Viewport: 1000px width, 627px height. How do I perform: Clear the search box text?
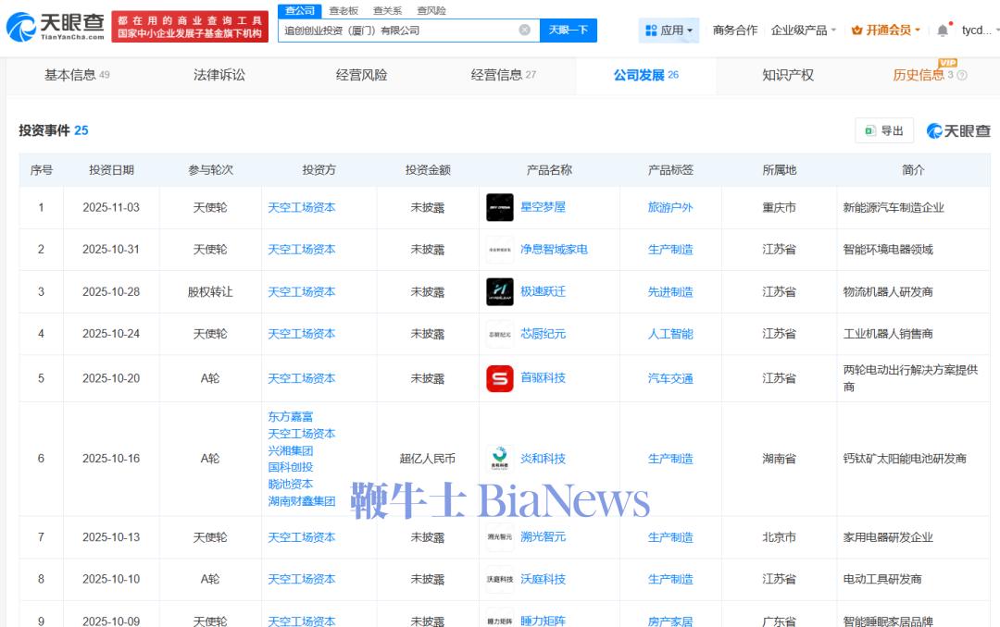[x=524, y=31]
